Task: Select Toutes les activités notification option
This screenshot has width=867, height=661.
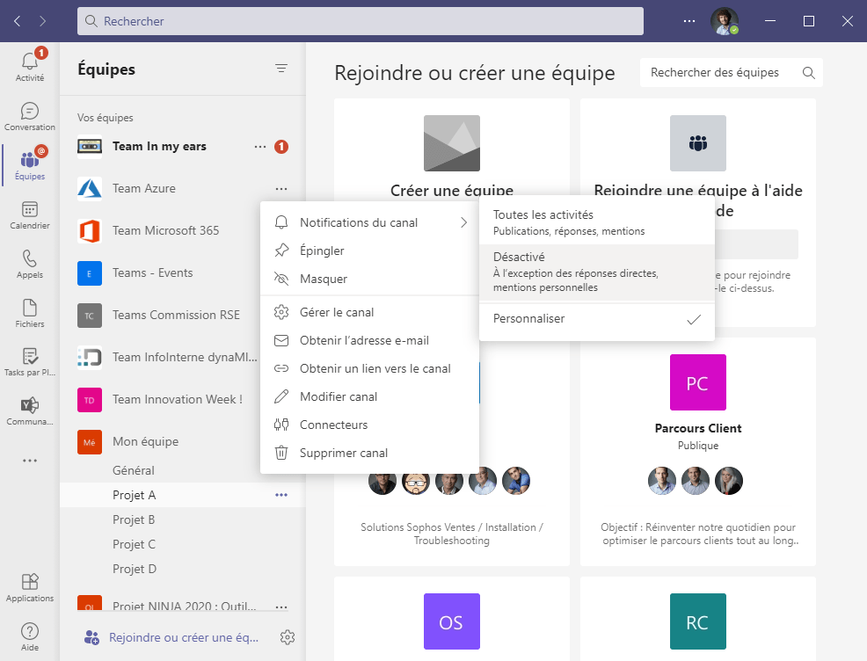Action: pos(597,222)
